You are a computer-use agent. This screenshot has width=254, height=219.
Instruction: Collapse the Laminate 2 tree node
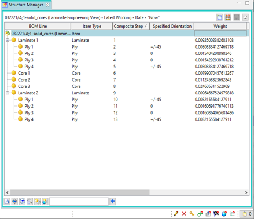8,93
